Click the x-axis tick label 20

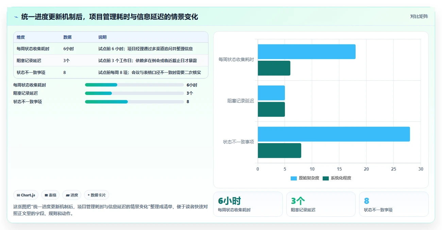coord(367,169)
